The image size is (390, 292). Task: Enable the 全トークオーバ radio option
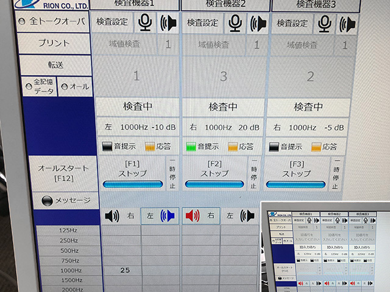click(24, 20)
